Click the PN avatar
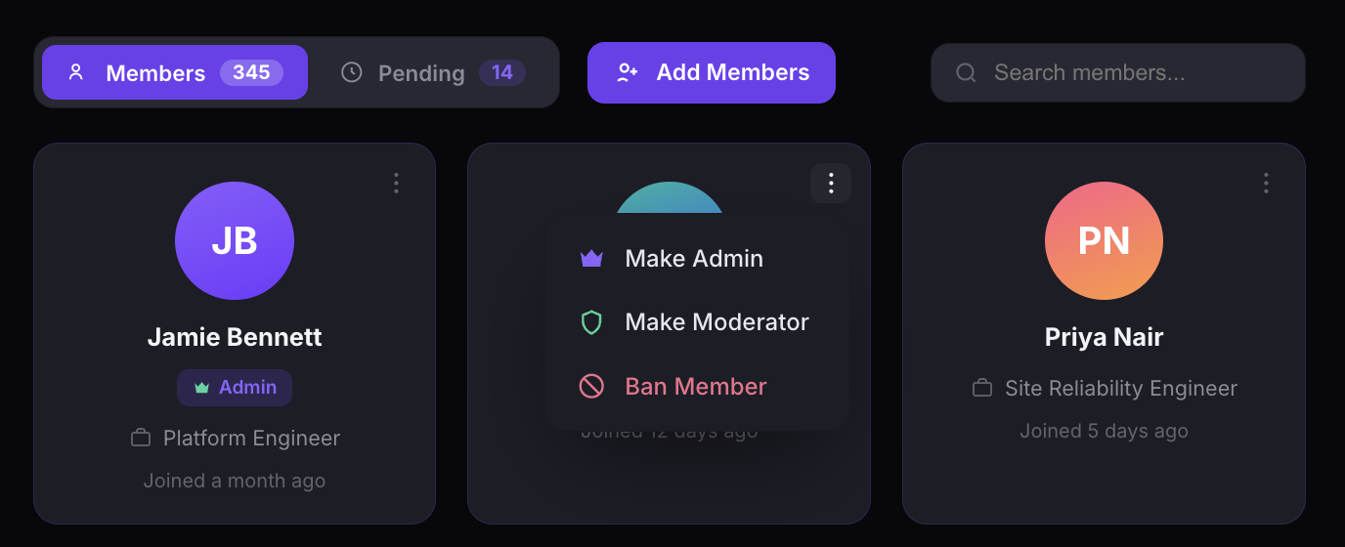The height and width of the screenshot is (547, 1345). [1104, 240]
